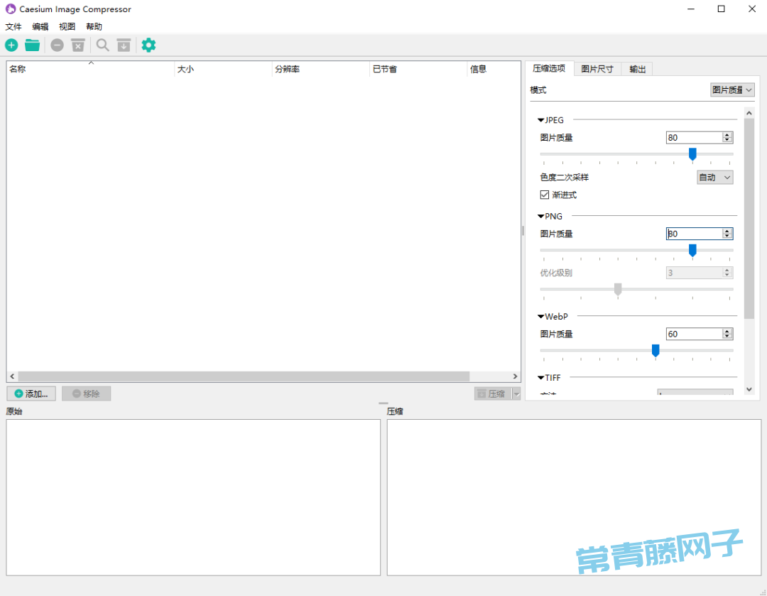This screenshot has width=767, height=596.
Task: Switch to the 输出 tab
Action: [637, 70]
